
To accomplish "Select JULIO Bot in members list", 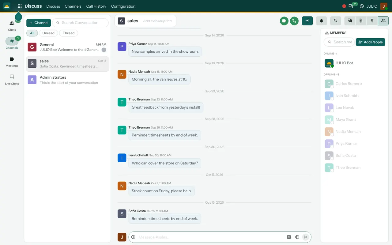I will tap(354, 63).
